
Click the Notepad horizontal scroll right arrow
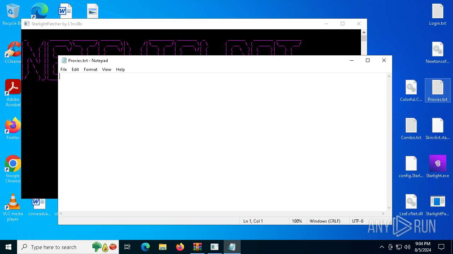[x=383, y=213]
